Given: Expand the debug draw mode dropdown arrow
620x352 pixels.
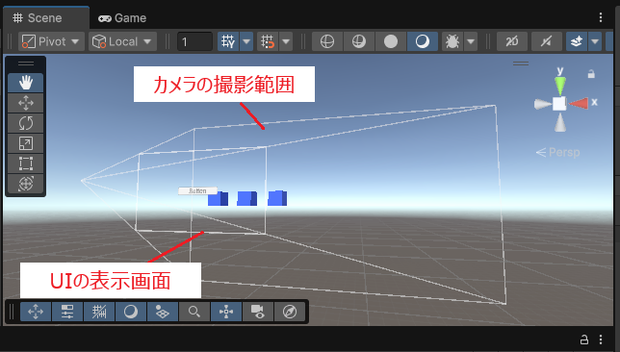Looking at the screenshot, I should coord(471,41).
